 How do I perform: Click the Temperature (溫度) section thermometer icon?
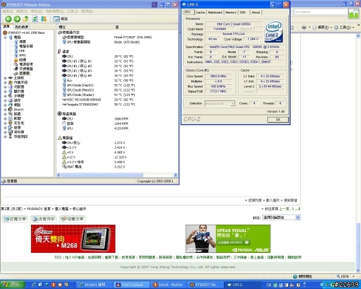(59, 51)
